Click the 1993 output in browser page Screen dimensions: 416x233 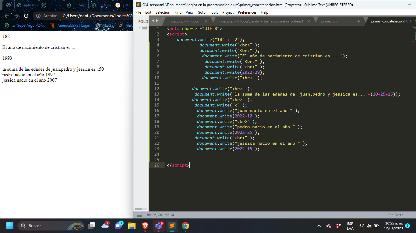[7, 58]
